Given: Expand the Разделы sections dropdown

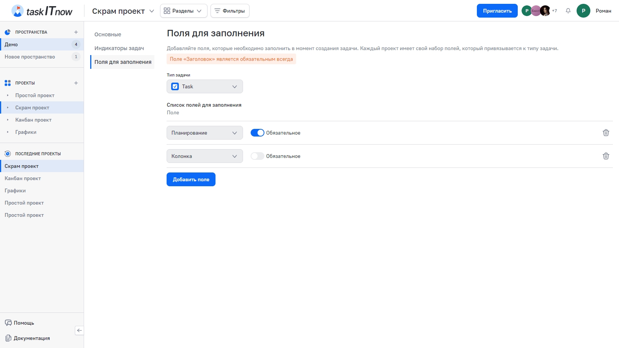Looking at the screenshot, I should (x=183, y=11).
